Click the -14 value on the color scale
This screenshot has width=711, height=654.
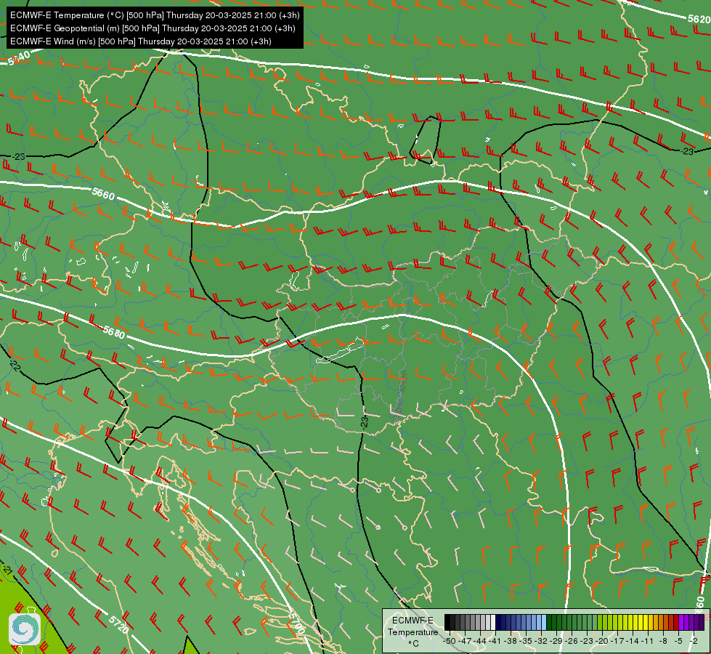633,641
